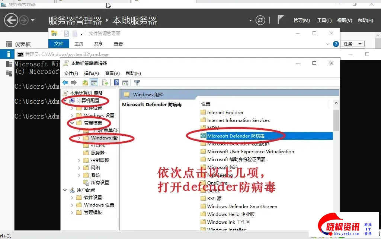This screenshot has height=239, width=381.
Task: Switch to 共享 tab in File Explorer
Action: click(98, 44)
